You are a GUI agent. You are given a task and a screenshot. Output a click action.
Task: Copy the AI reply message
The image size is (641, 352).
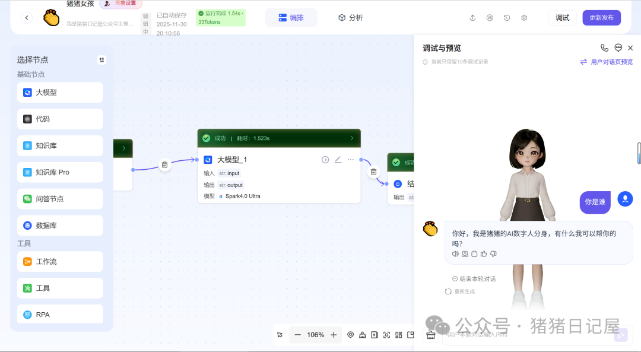474,253
